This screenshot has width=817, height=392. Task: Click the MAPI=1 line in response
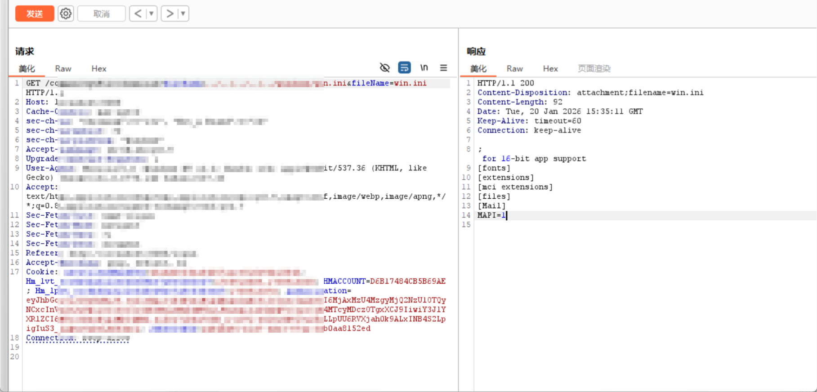tap(491, 215)
